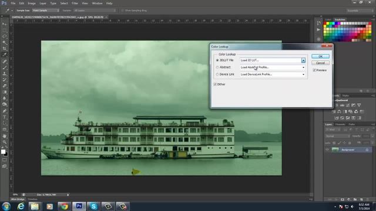Select the Brush tool
The width and height of the screenshot is (376, 211).
(4, 68)
